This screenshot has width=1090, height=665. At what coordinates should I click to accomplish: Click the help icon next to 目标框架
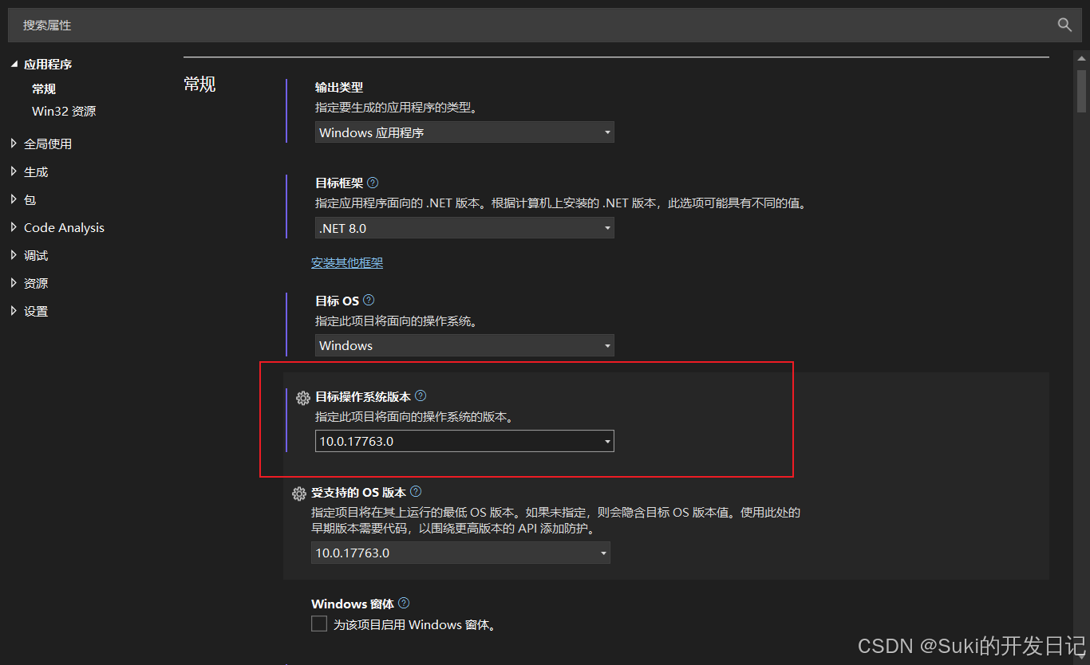372,182
